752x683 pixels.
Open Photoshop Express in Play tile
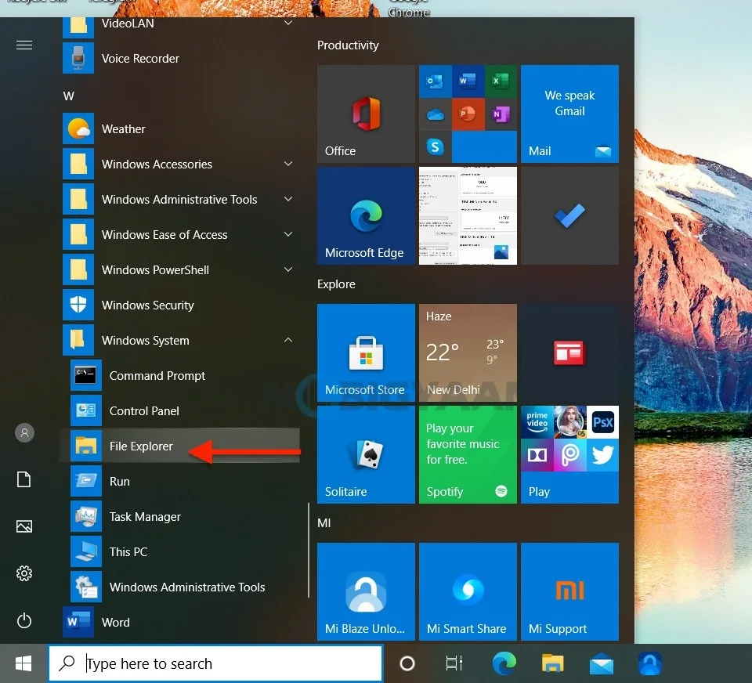(602, 422)
